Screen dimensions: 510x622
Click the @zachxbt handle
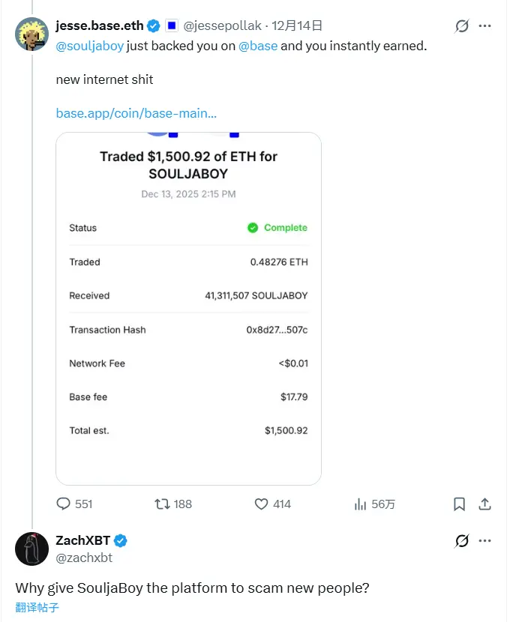click(84, 558)
